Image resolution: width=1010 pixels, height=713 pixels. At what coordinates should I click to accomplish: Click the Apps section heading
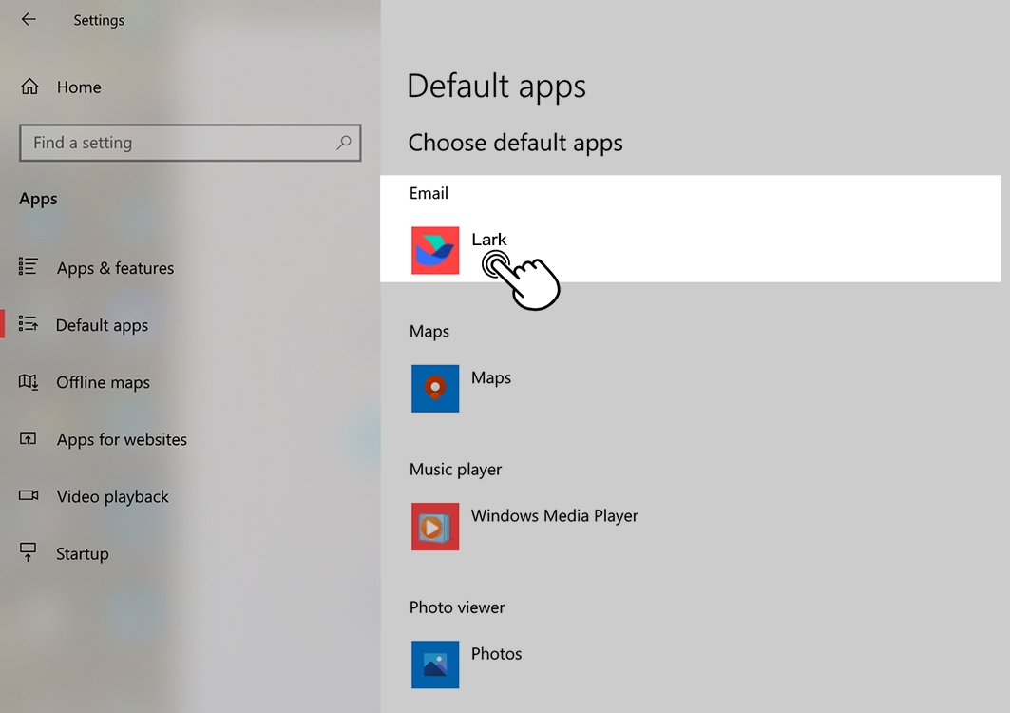pyautogui.click(x=38, y=199)
